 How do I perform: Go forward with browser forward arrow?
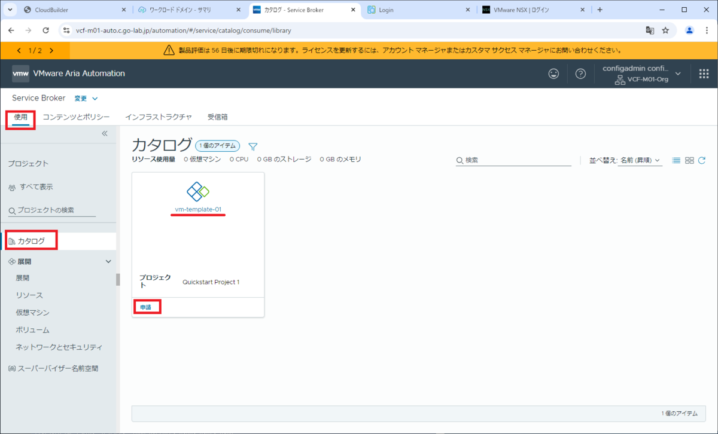pos(29,30)
